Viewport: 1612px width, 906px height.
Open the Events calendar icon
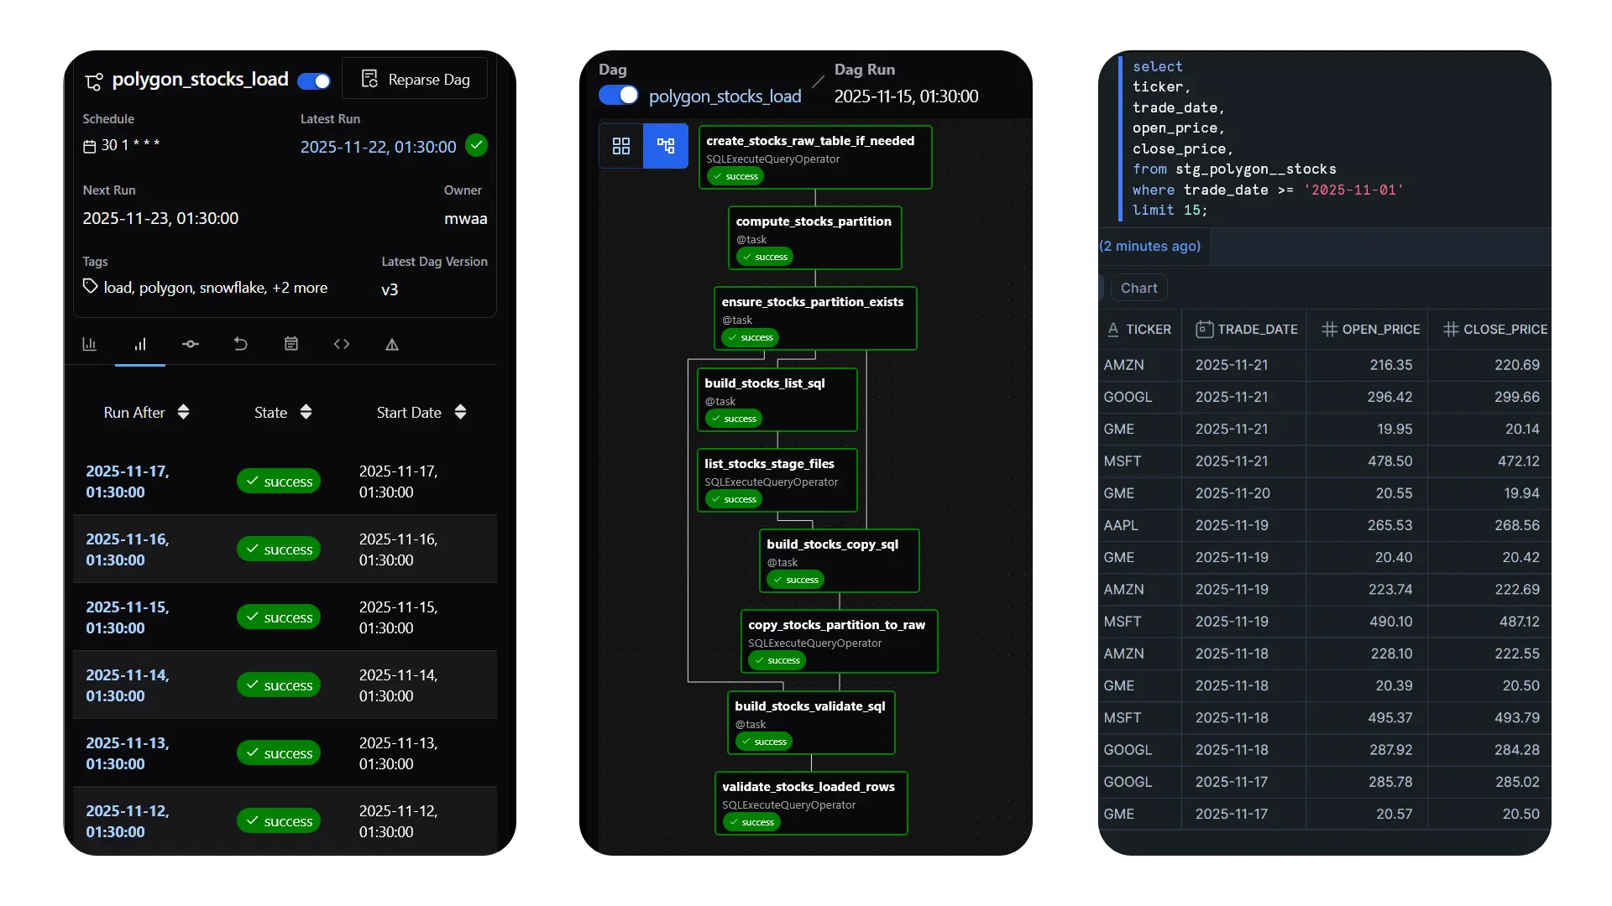[x=290, y=344]
